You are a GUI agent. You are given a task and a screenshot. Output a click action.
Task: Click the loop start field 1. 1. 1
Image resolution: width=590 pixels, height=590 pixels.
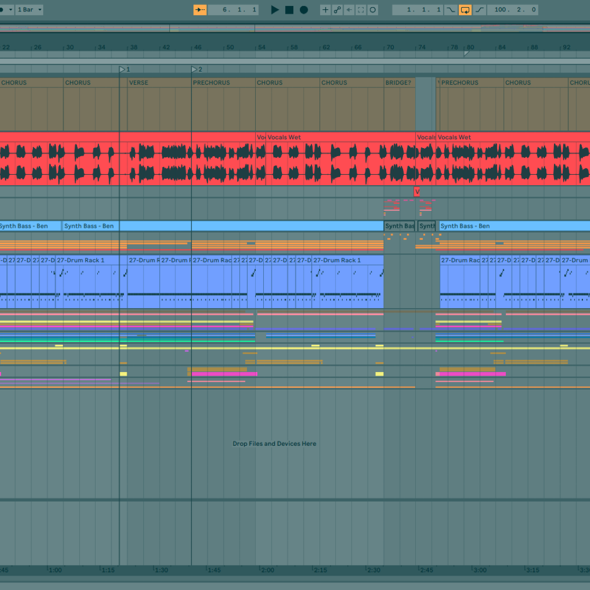pos(417,10)
